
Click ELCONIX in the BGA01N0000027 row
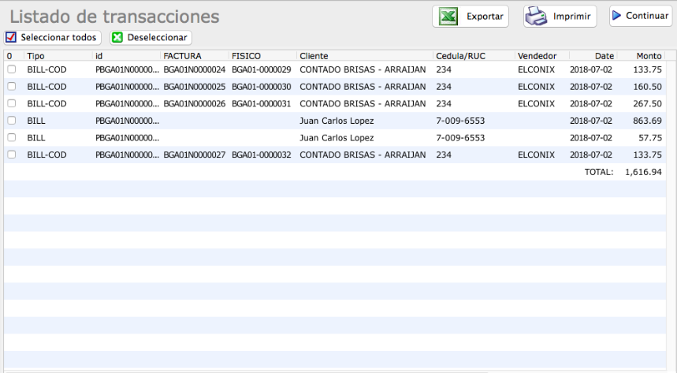coord(536,155)
